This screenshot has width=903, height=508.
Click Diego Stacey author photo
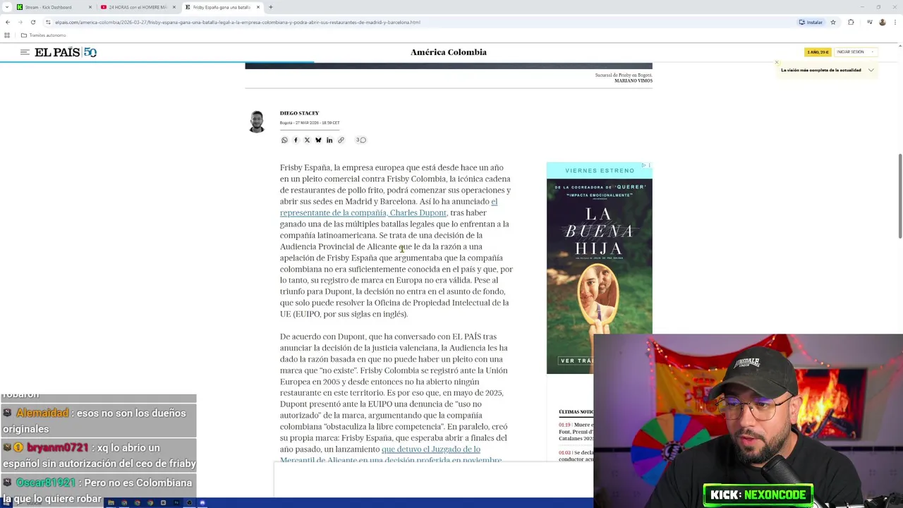pyautogui.click(x=257, y=121)
